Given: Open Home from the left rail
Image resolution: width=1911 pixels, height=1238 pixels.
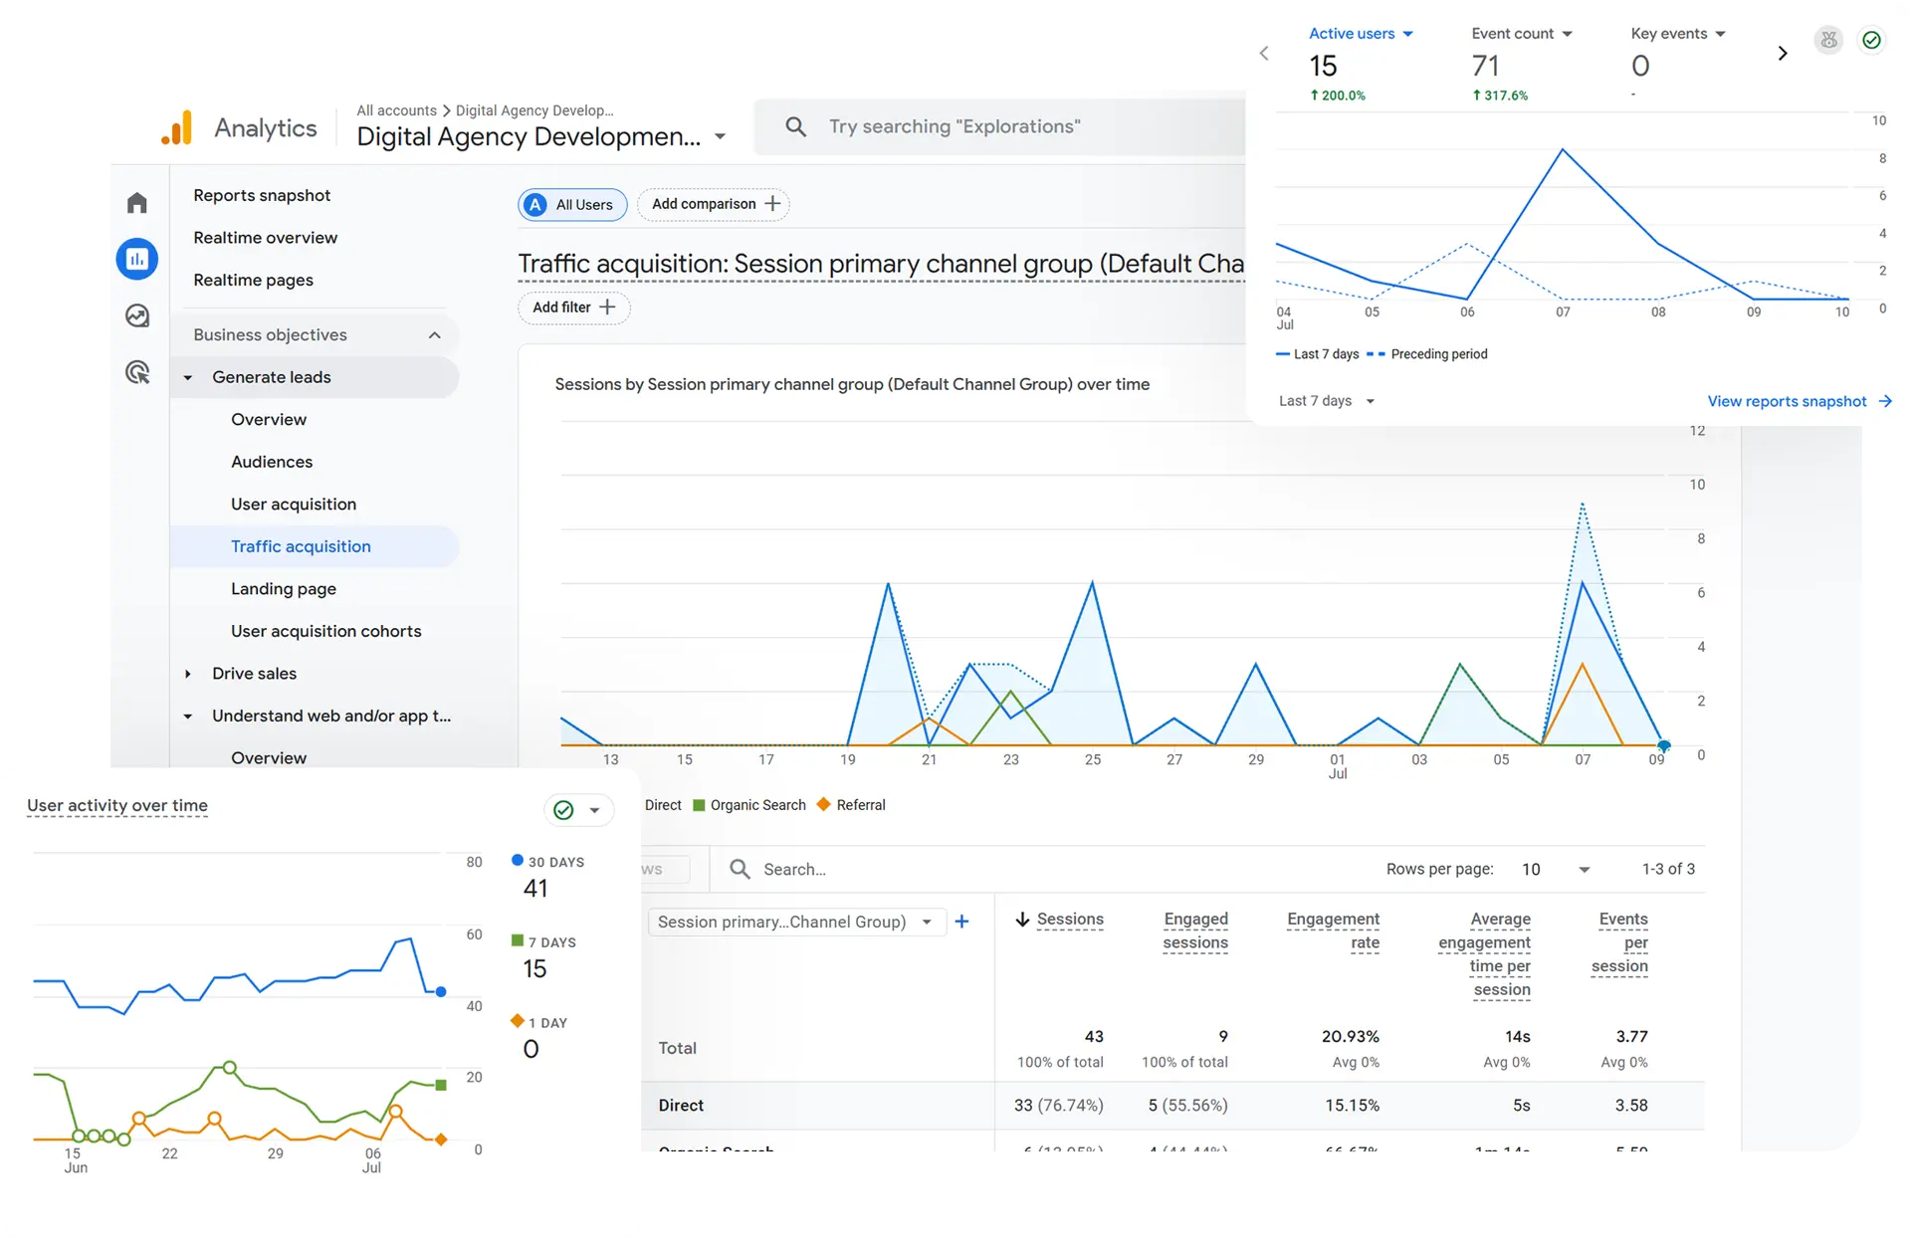Looking at the screenshot, I should 137,203.
